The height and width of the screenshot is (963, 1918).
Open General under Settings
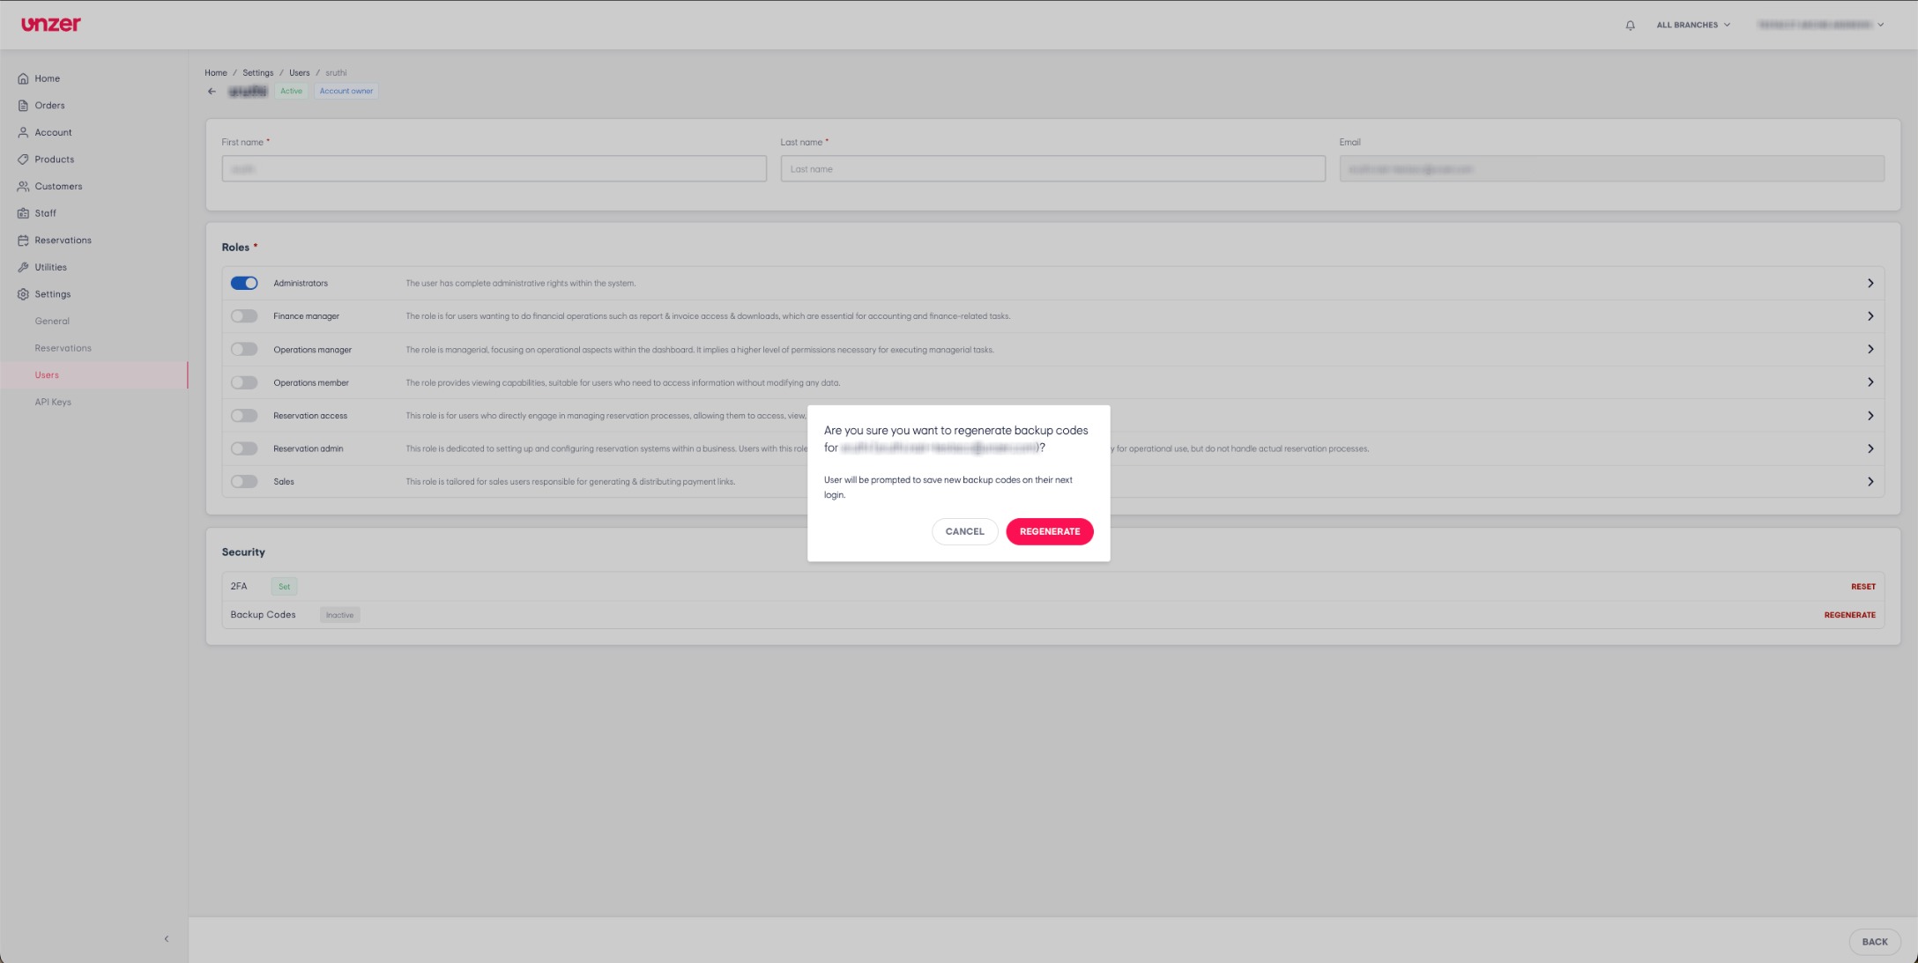pyautogui.click(x=52, y=322)
